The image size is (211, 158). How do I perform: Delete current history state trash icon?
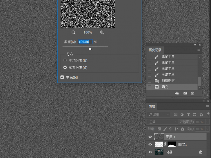point(193,93)
